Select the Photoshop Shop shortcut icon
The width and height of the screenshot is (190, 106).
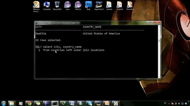(88, 6)
